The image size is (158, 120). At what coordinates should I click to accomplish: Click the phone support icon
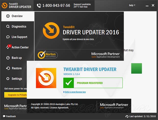pyautogui.click(x=39, y=6)
